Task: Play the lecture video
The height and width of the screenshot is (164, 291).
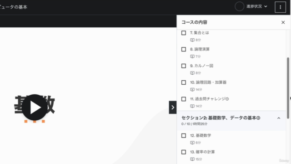Action: [x=35, y=108]
